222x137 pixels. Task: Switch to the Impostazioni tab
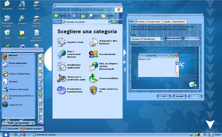tap(179, 22)
